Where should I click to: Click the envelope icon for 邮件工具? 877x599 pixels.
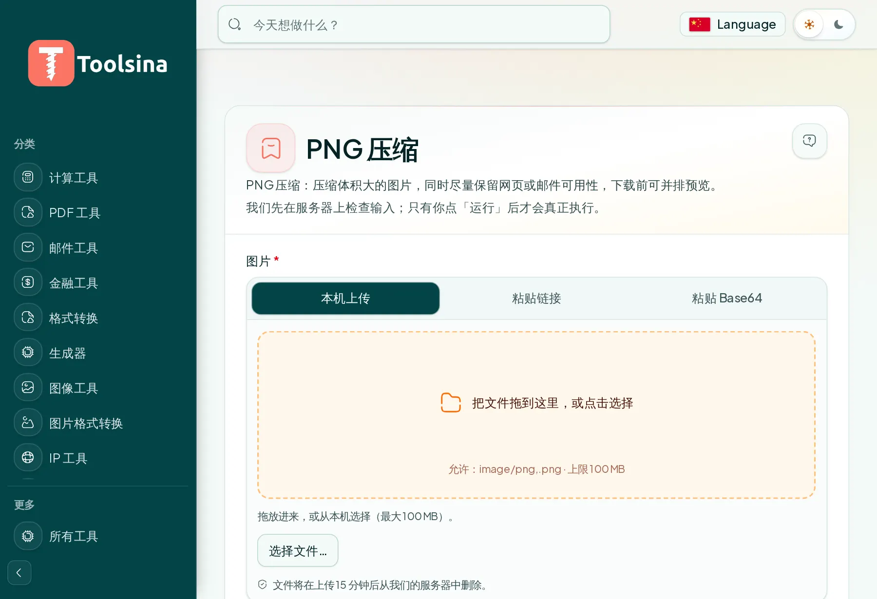[28, 247]
